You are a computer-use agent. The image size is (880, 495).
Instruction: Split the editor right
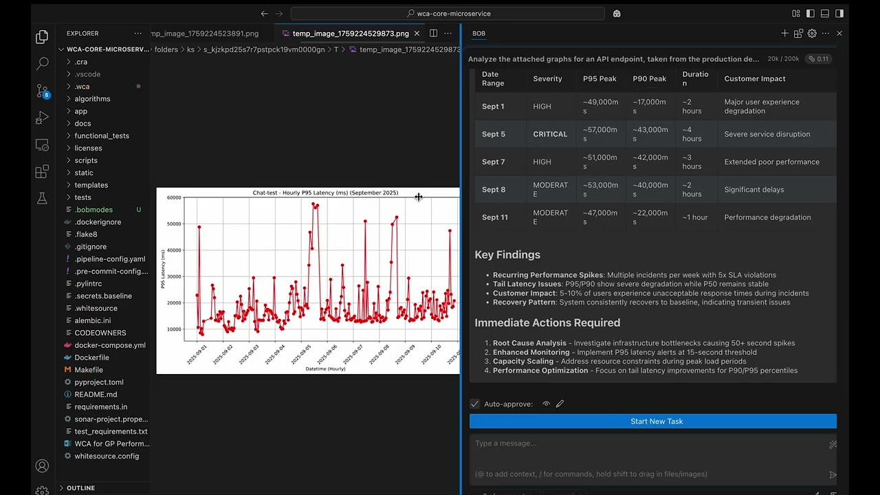coord(433,33)
